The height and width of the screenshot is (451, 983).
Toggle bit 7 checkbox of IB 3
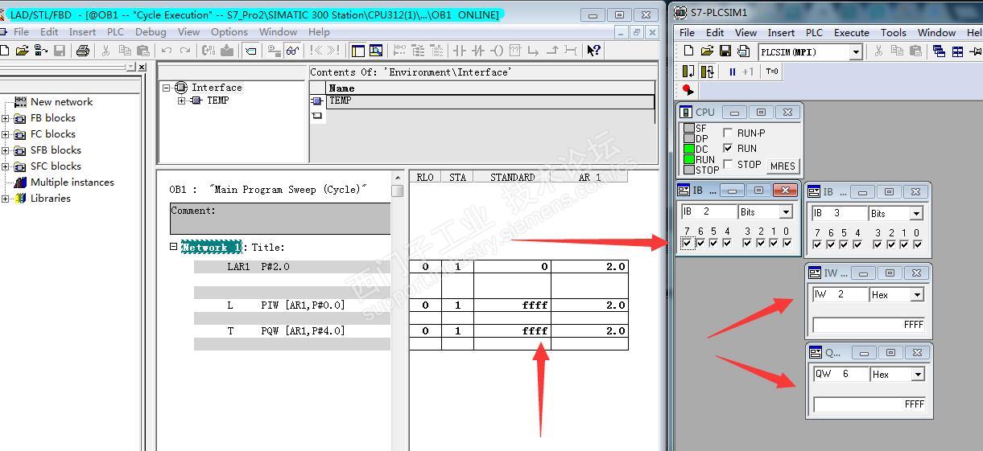pyautogui.click(x=817, y=244)
